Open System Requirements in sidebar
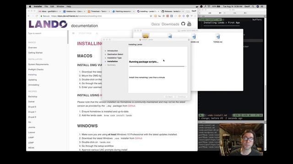Image resolution: width=293 pixels, height=164 pixels. pyautogui.click(x=38, y=64)
